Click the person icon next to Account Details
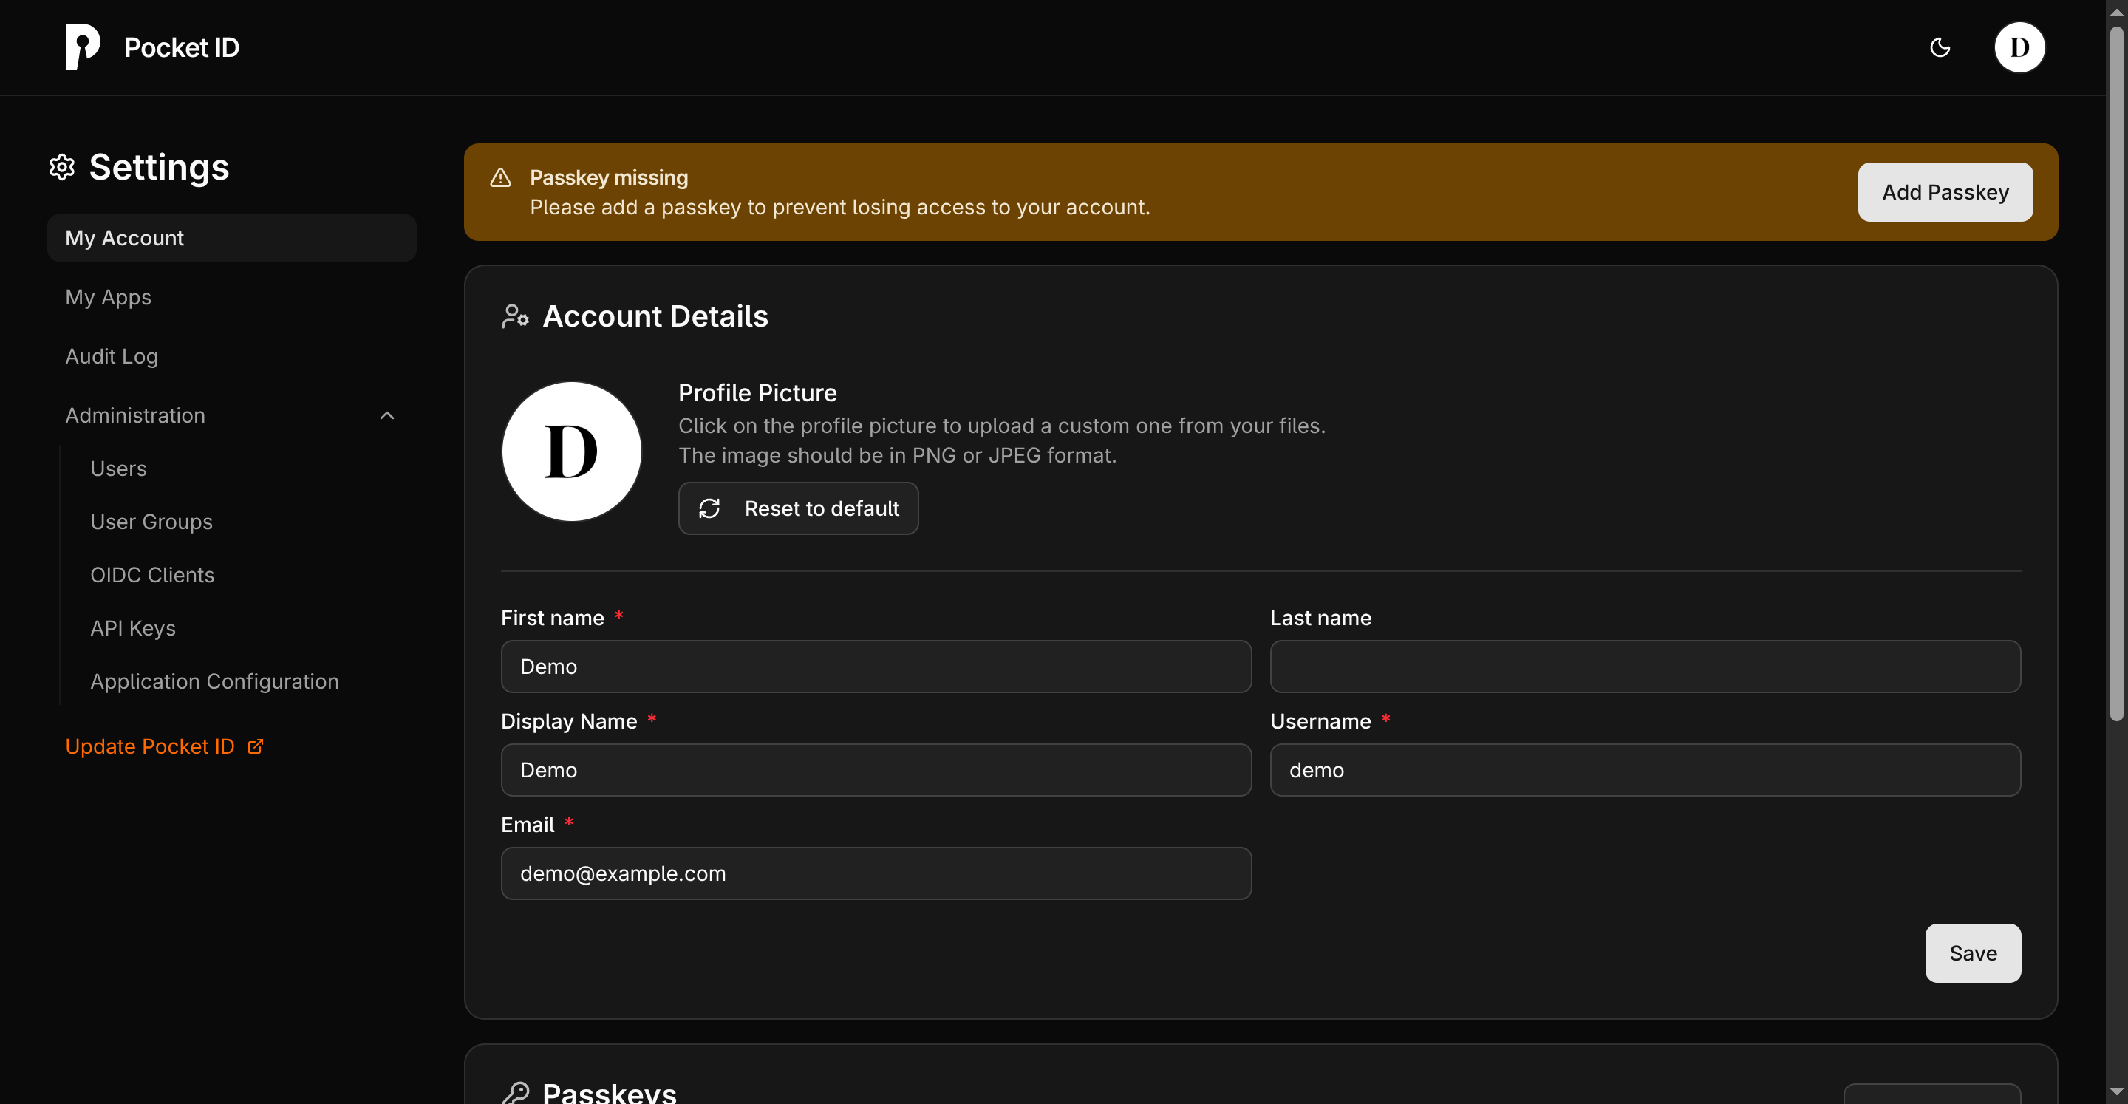The width and height of the screenshot is (2128, 1104). pyautogui.click(x=515, y=316)
